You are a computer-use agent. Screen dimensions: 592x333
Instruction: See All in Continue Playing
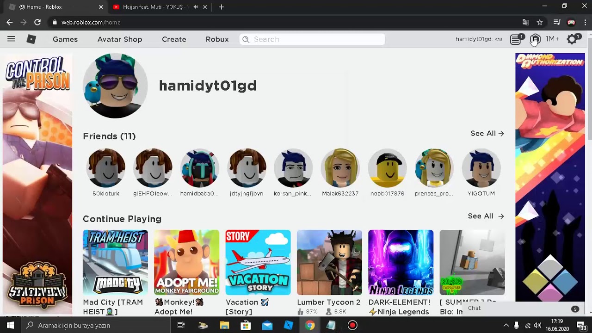pos(486,216)
